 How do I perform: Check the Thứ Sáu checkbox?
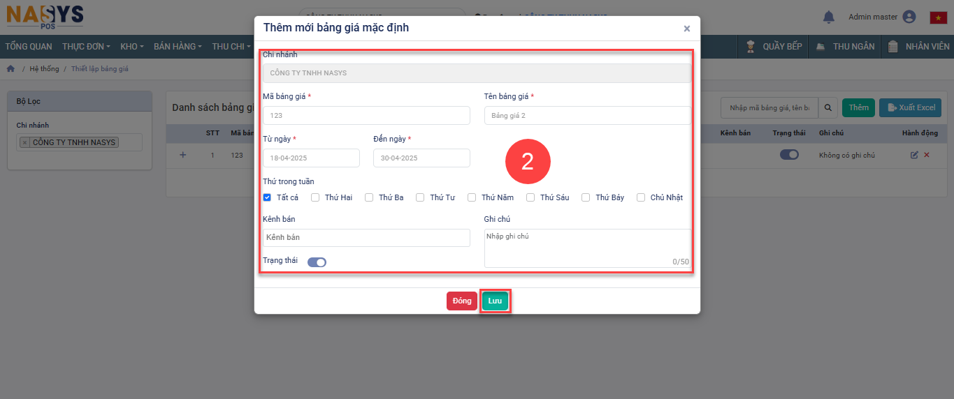[530, 197]
